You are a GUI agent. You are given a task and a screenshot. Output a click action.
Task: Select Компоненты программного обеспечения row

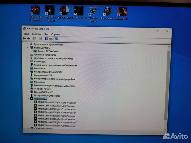(x=55, y=65)
